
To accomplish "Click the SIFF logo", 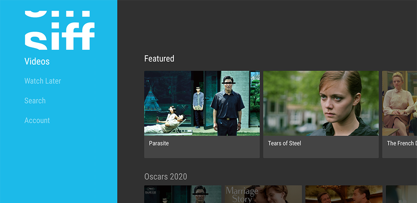I will coord(59,30).
